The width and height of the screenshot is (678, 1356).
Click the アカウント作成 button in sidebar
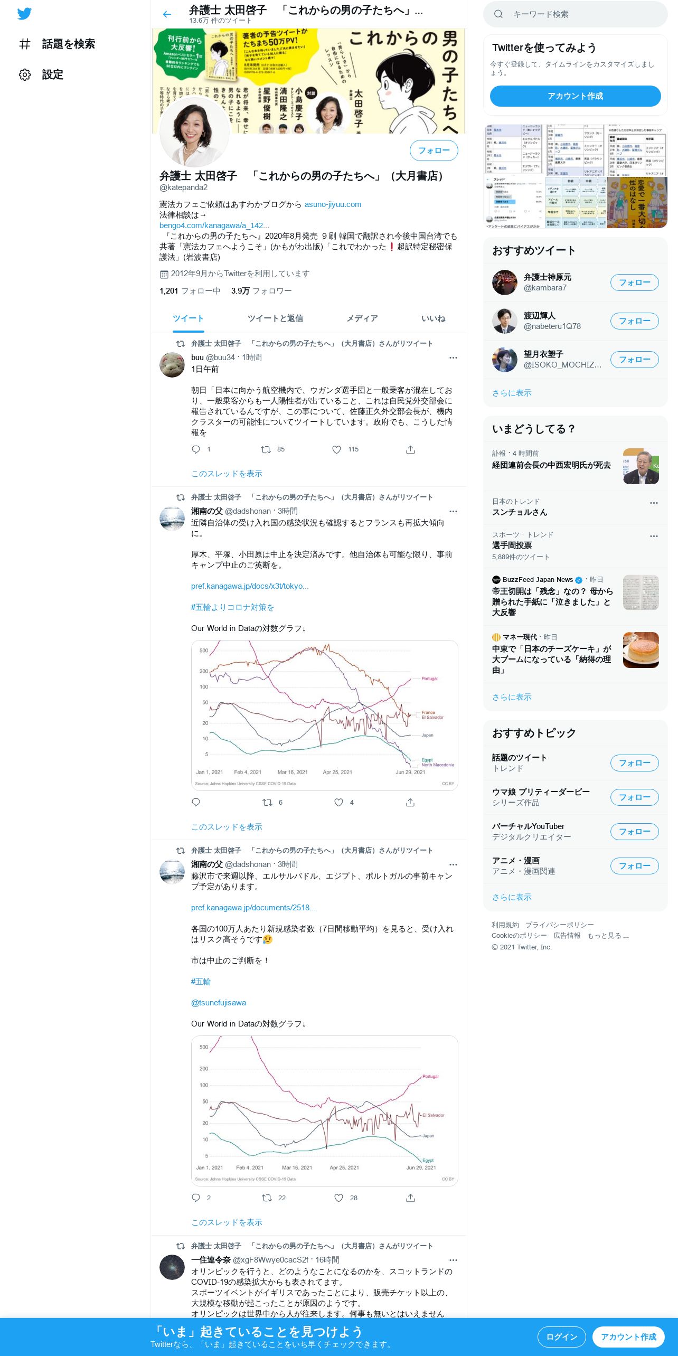[575, 96]
